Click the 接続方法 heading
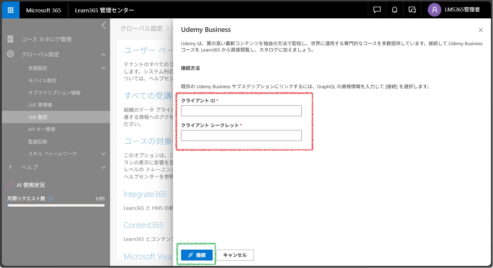The width and height of the screenshot is (493, 268). (x=190, y=68)
